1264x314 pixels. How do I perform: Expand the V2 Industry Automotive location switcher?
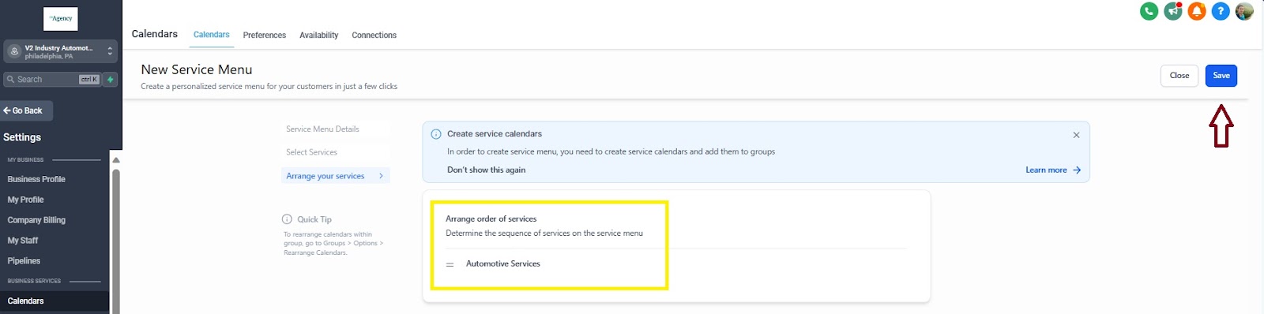(x=60, y=51)
